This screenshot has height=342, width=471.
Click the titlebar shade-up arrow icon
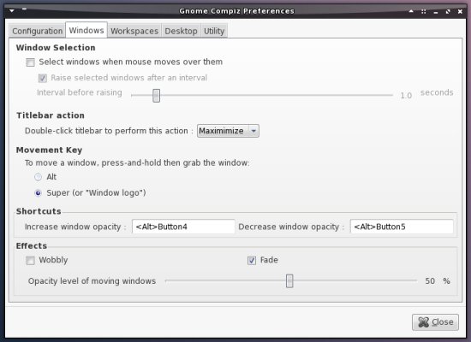coord(411,11)
